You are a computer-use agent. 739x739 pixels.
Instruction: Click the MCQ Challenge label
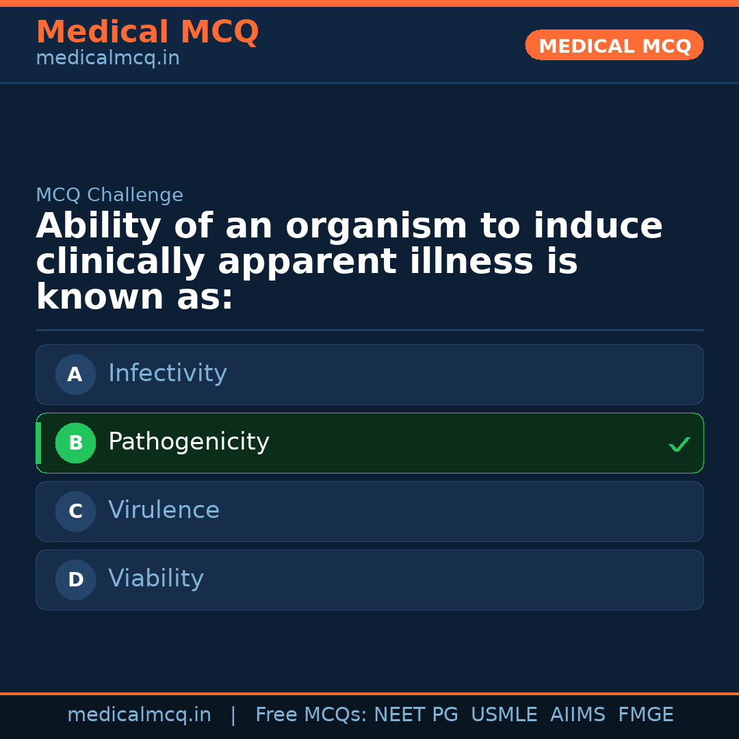(109, 196)
